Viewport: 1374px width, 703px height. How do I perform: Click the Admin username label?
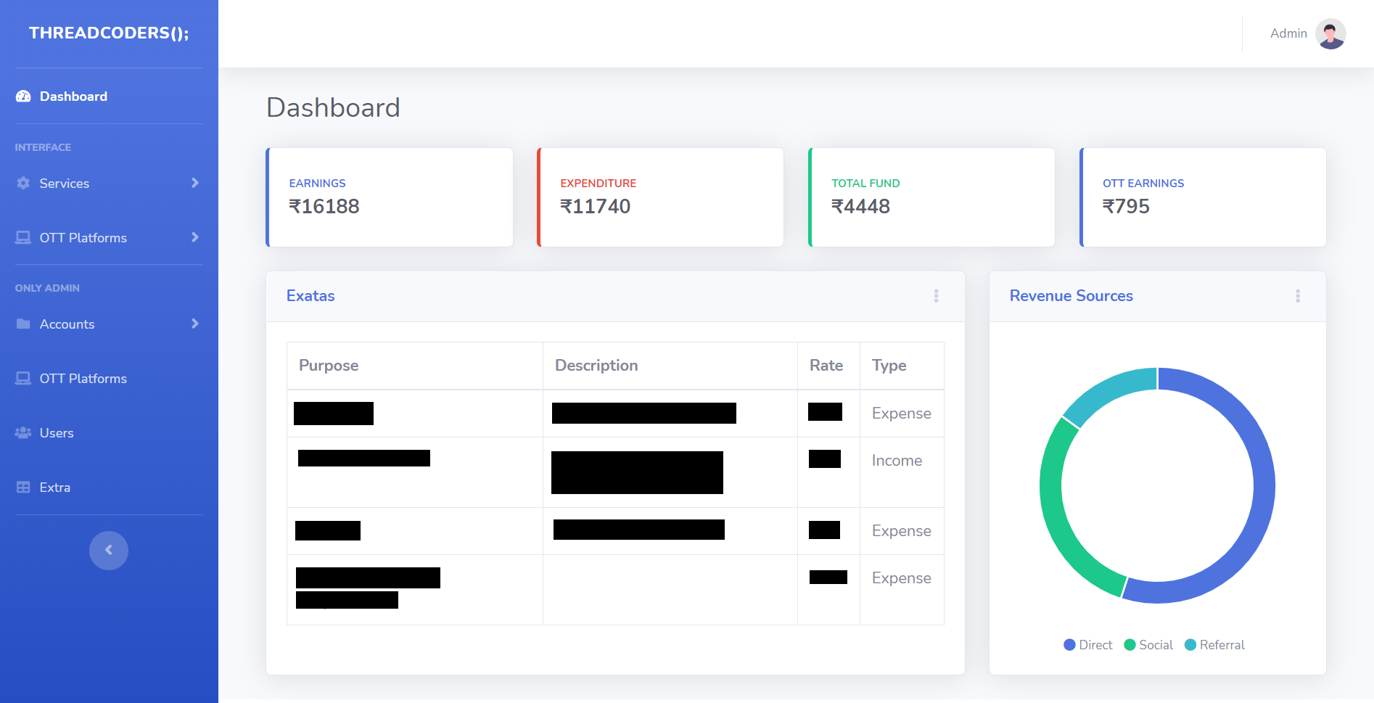click(x=1288, y=33)
